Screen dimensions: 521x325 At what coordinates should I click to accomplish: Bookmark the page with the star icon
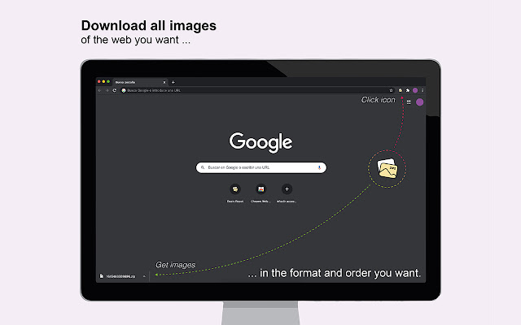391,90
